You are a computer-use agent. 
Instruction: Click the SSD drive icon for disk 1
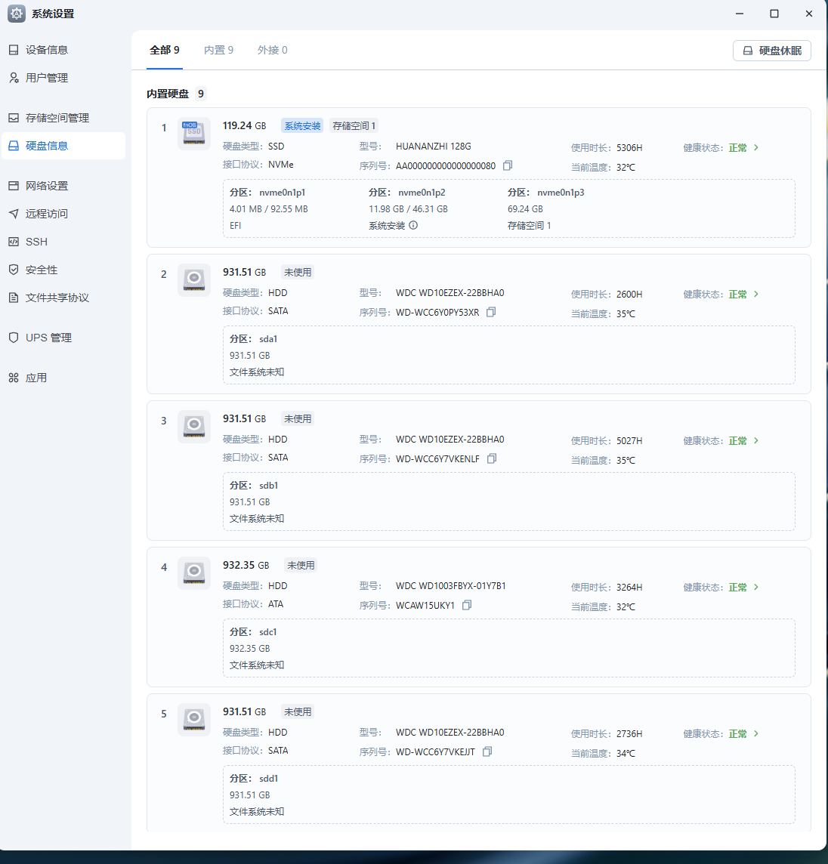click(x=194, y=134)
